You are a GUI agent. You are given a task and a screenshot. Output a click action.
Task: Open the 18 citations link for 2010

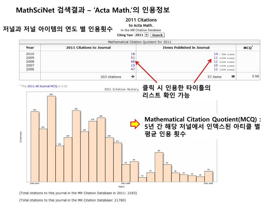(x=133, y=54)
